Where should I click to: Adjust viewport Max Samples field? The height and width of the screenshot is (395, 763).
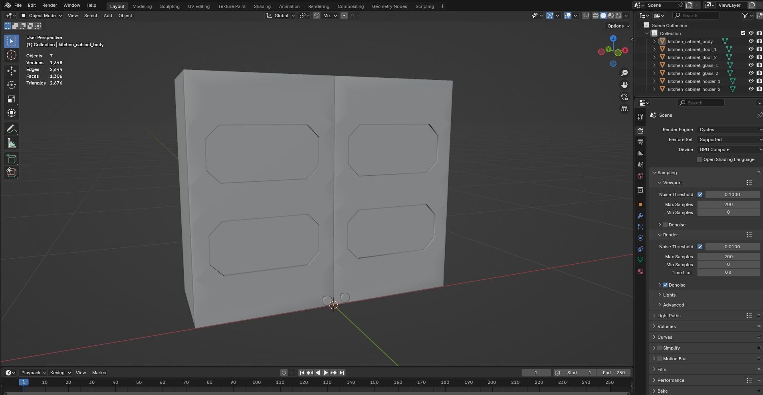(x=729, y=204)
